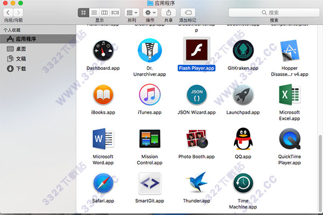Select the Microsoft Word.app icon

103,139
